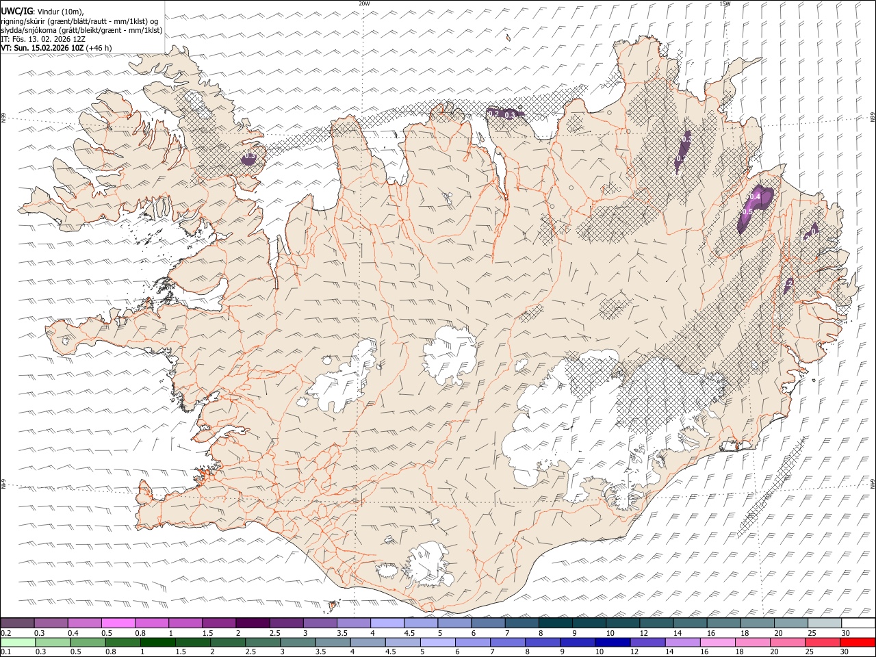Select the pale green 0.1 swatch, lower legend
876x657 pixels.
coord(18,642)
